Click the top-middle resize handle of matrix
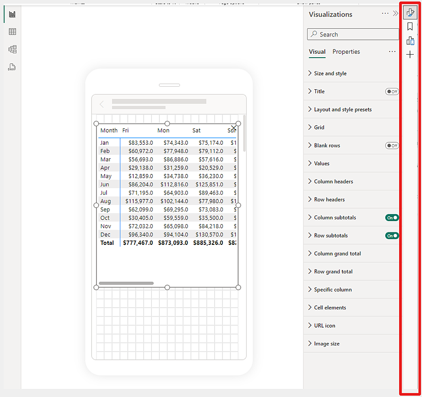 click(167, 124)
